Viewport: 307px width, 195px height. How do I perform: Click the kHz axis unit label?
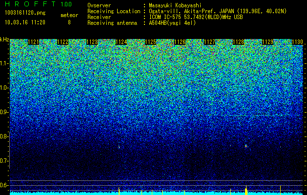[4, 39]
